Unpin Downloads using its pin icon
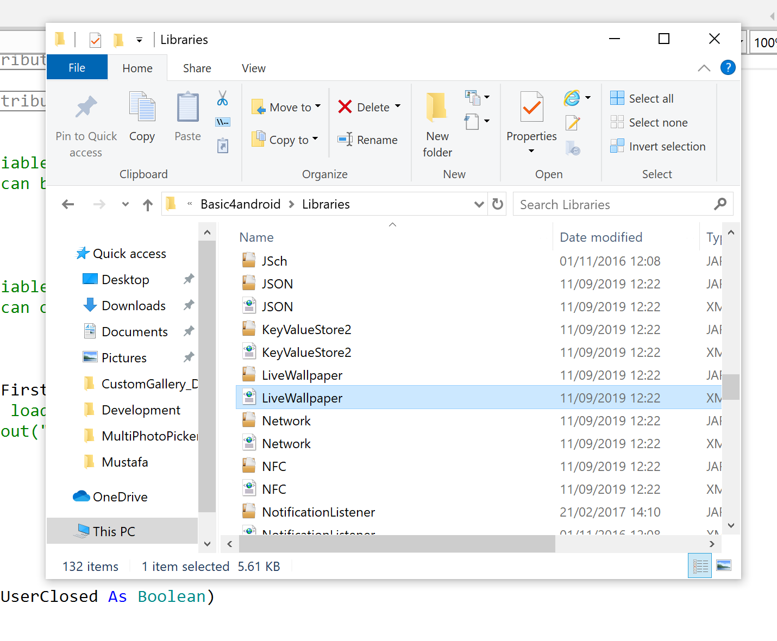Screen dimensions: 777x641 (189, 305)
